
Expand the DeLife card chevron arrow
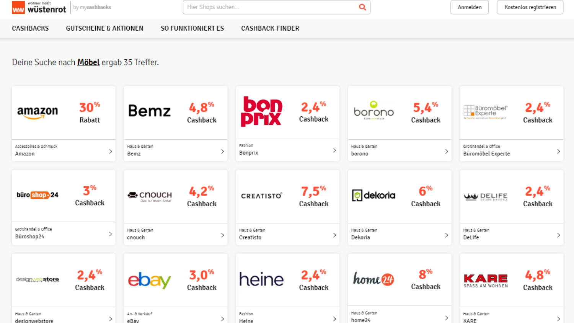pyautogui.click(x=558, y=235)
